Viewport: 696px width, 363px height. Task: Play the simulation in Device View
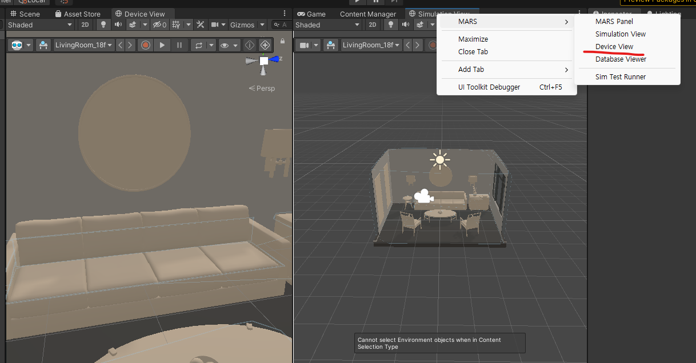[x=162, y=45]
